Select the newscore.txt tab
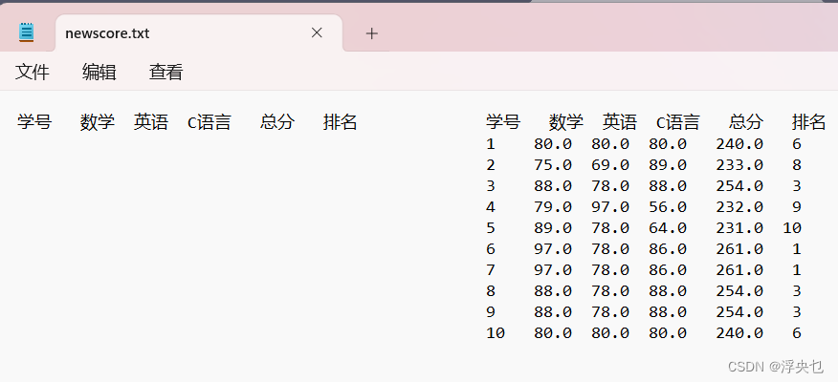Screen dimensions: 838x382 (199, 33)
